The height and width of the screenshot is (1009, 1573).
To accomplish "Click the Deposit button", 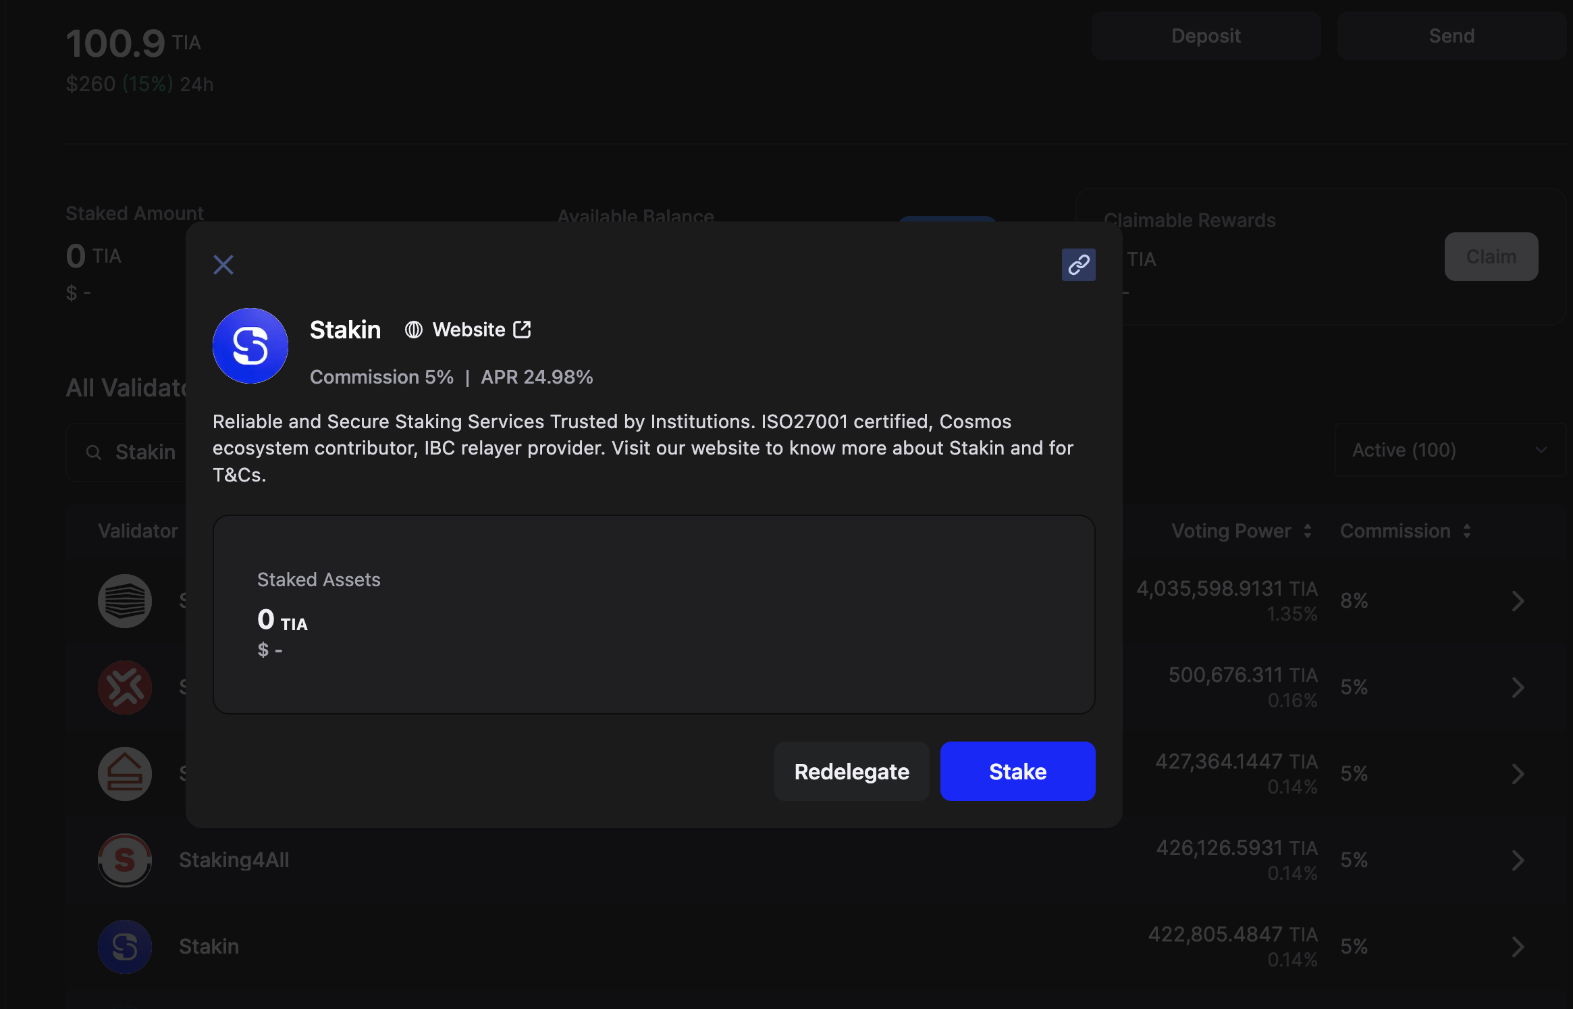I will (x=1206, y=36).
